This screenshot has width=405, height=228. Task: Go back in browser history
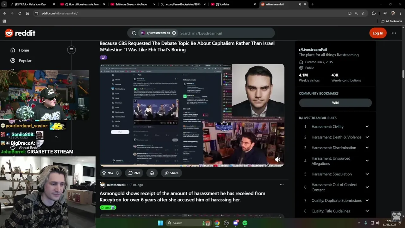(4, 13)
